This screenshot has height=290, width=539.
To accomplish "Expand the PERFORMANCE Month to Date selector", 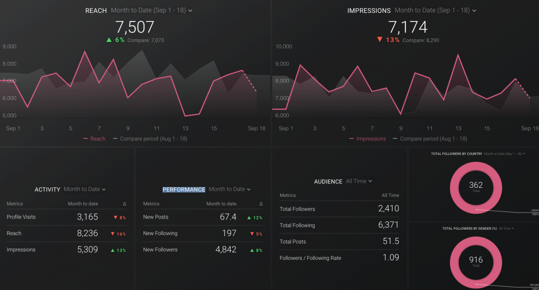I will click(x=230, y=189).
